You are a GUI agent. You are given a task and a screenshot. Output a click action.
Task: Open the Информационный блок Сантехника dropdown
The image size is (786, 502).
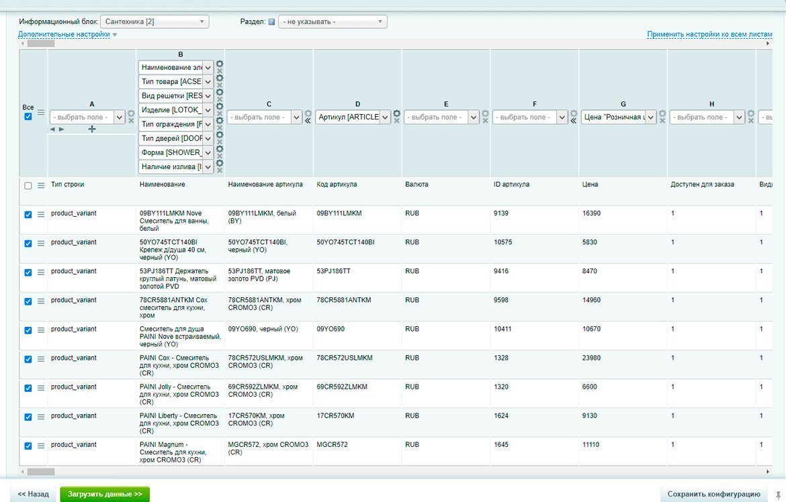tap(155, 21)
